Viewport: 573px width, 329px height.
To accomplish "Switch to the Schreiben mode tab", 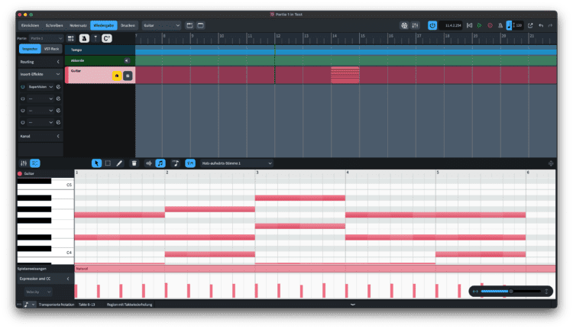I will [54, 25].
